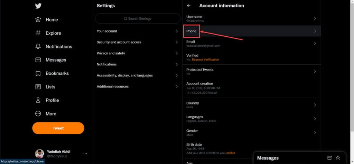This screenshot has width=354, height=164.
Task: Click the back arrow beside Account information
Action: pyautogui.click(x=189, y=6)
